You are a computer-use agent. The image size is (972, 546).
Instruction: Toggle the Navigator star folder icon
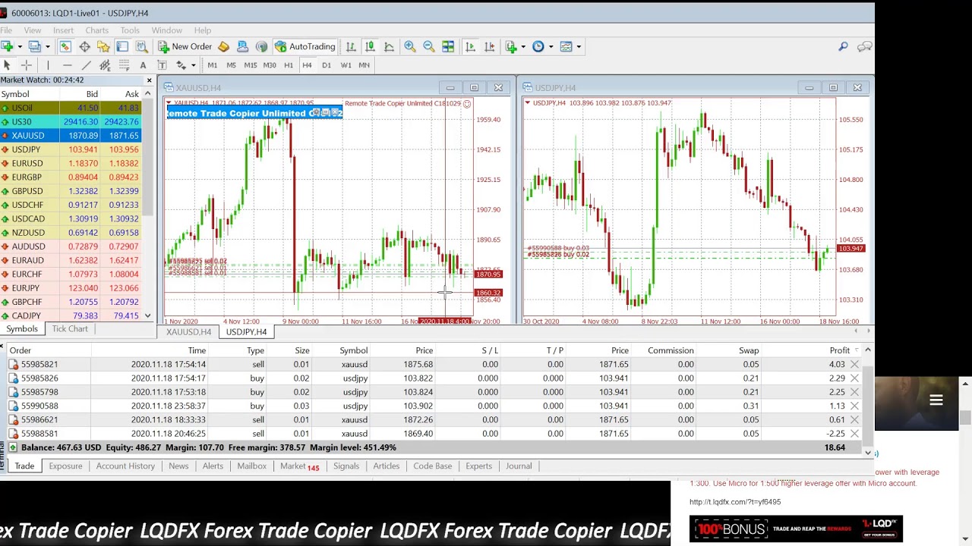click(103, 46)
